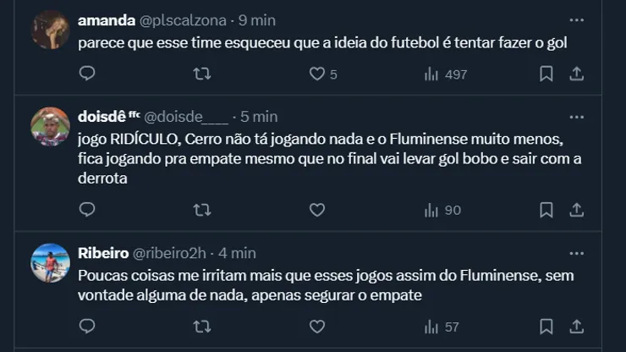The image size is (626, 352).
Task: Like doisdê's tweet
Action: click(317, 209)
